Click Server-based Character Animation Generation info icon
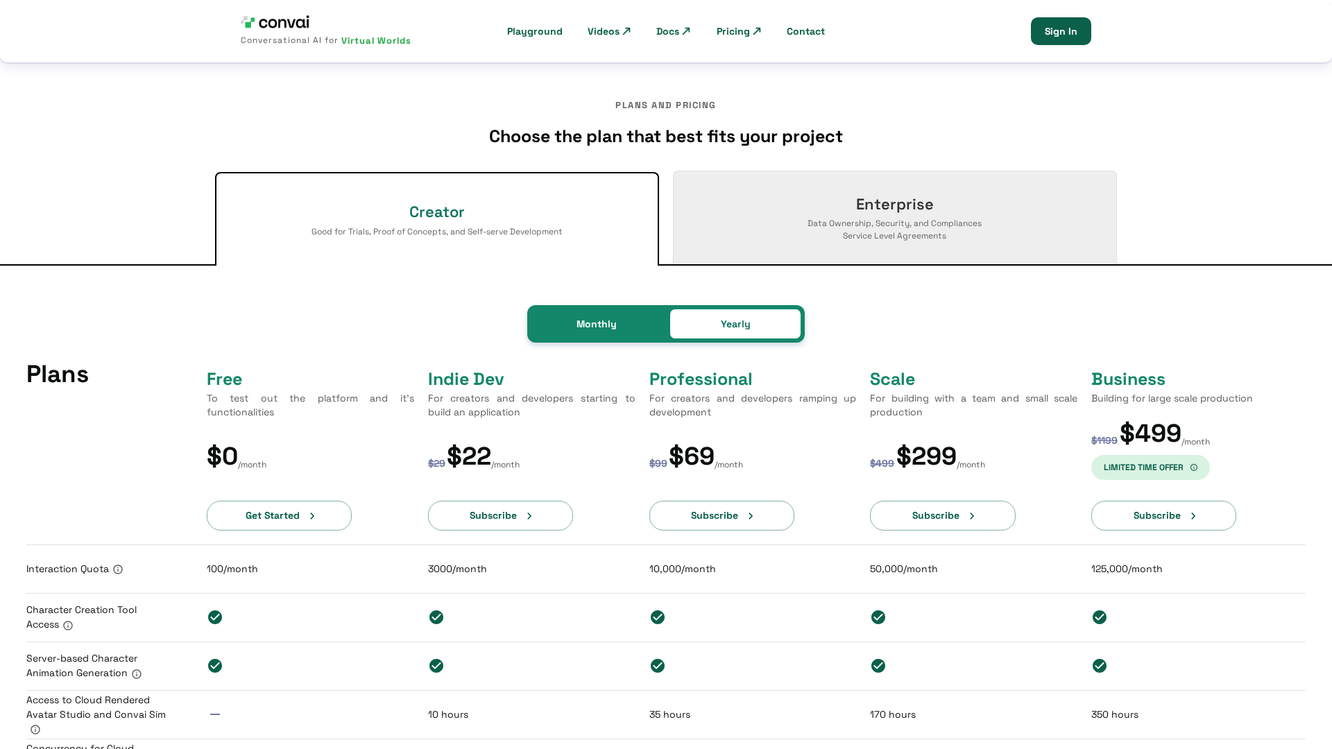This screenshot has width=1332, height=749. pyautogui.click(x=137, y=674)
